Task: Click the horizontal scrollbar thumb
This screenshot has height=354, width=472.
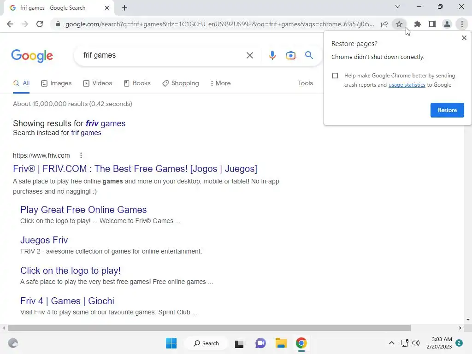Action: [x=209, y=328]
